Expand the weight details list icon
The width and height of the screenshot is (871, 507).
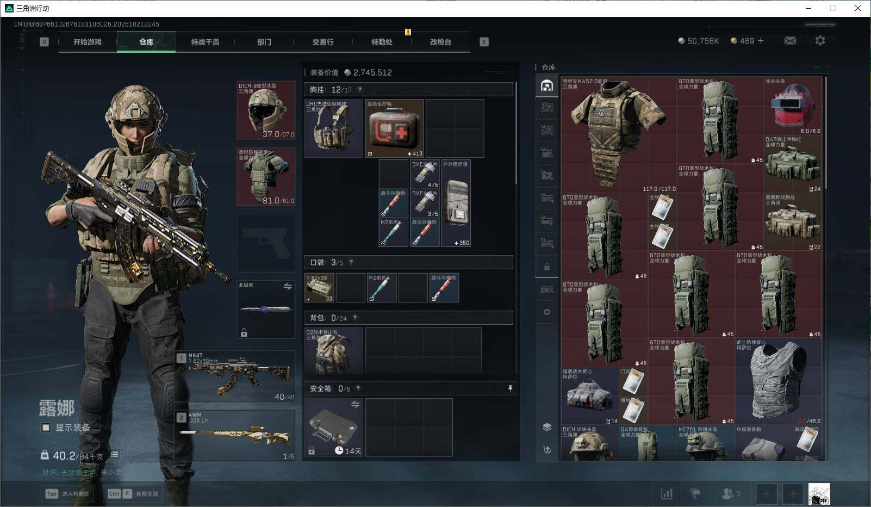[114, 454]
